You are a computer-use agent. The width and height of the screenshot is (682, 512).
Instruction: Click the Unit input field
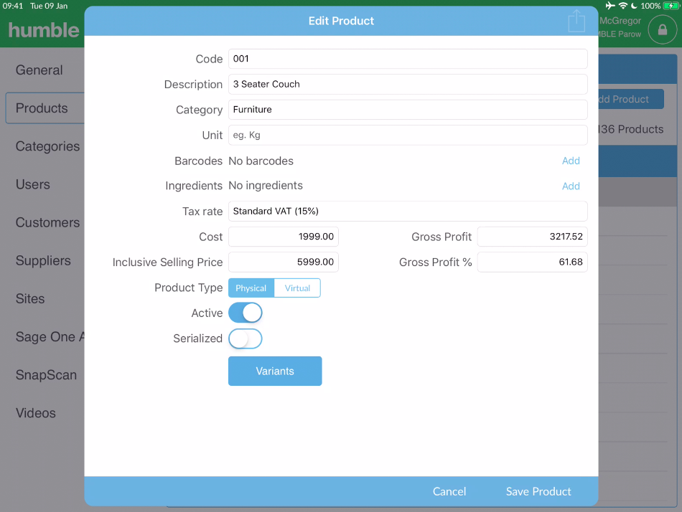click(408, 136)
